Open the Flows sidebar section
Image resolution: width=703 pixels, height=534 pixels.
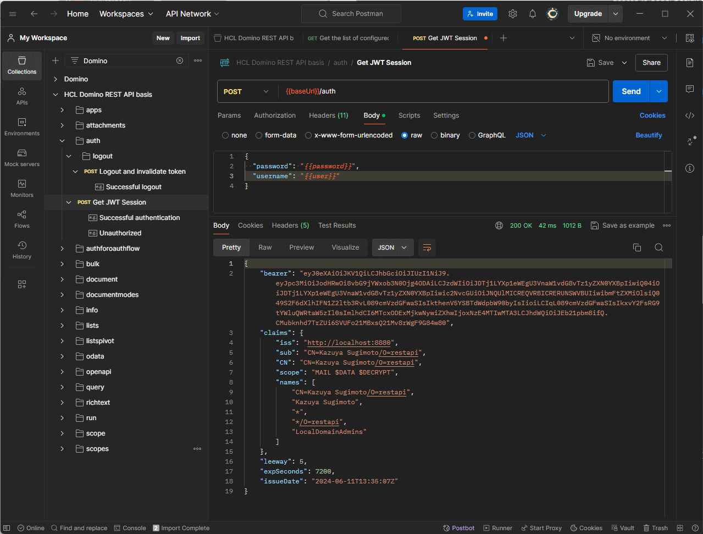point(22,219)
